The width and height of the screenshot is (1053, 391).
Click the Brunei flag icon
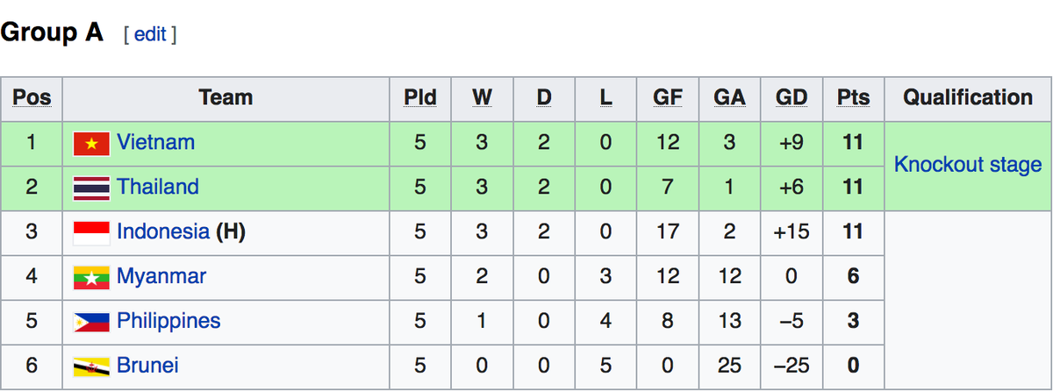click(x=91, y=366)
